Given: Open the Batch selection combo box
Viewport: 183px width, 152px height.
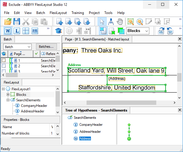Looking at the screenshot, I should 17,47.
